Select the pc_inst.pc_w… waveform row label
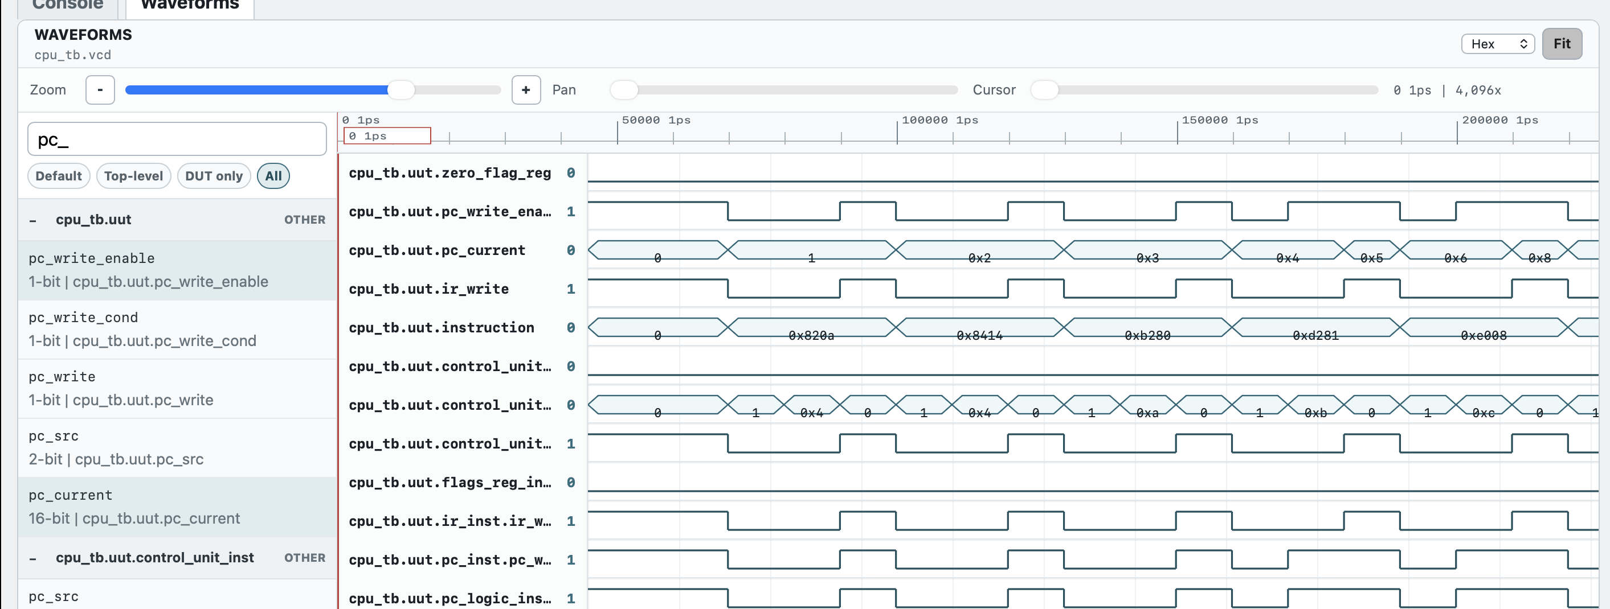The width and height of the screenshot is (1610, 609). click(x=450, y=560)
